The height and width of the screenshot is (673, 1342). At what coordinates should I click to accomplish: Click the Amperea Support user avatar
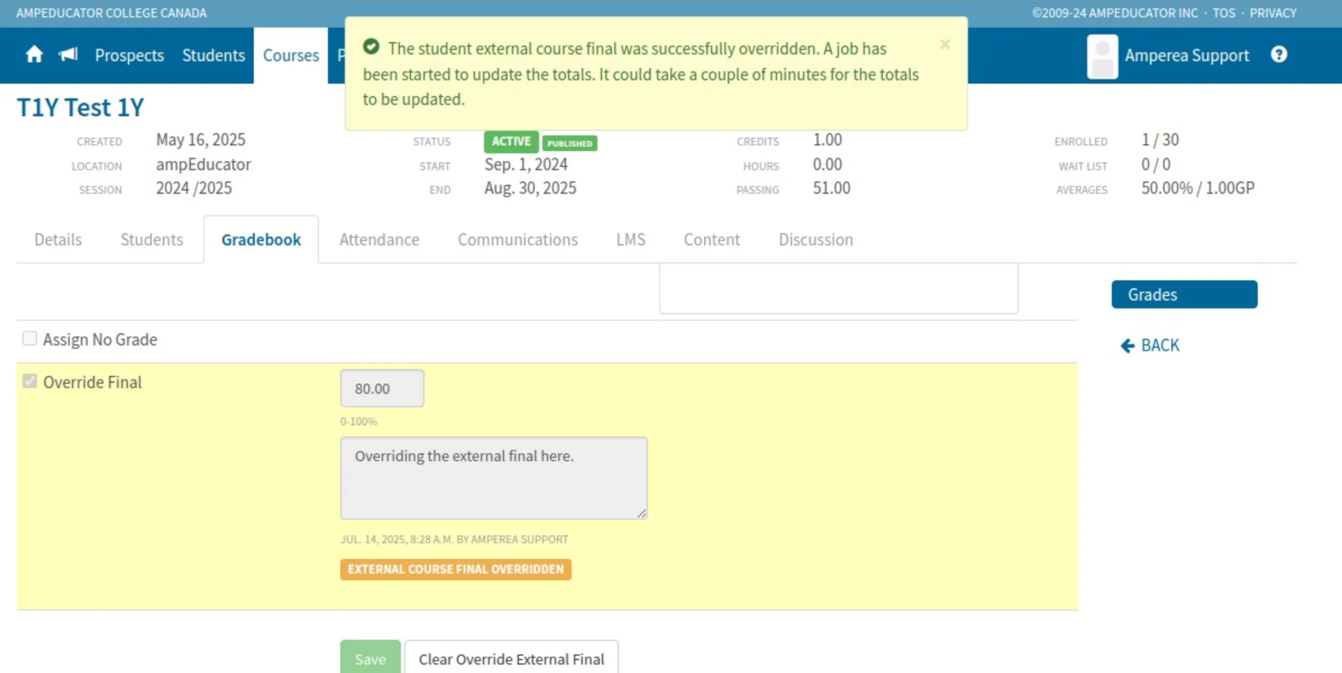click(x=1103, y=56)
